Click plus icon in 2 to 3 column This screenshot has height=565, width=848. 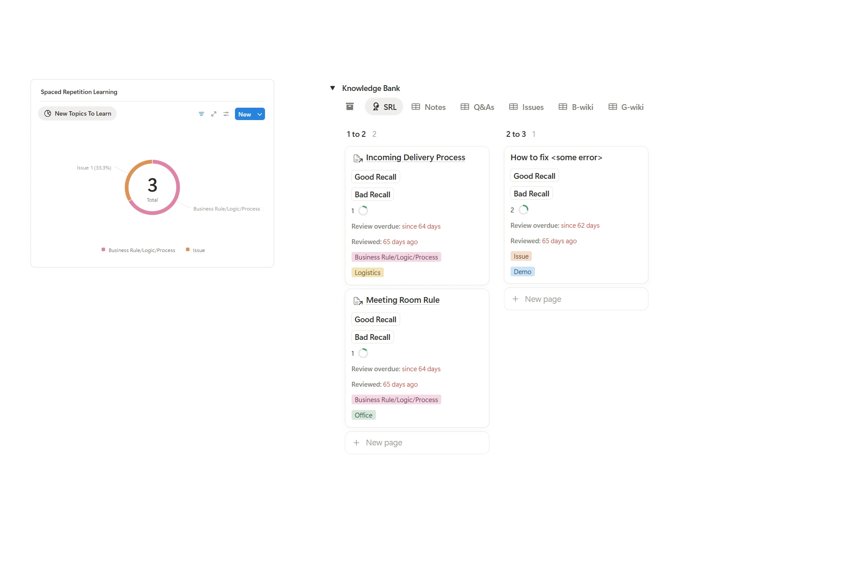[x=515, y=299]
